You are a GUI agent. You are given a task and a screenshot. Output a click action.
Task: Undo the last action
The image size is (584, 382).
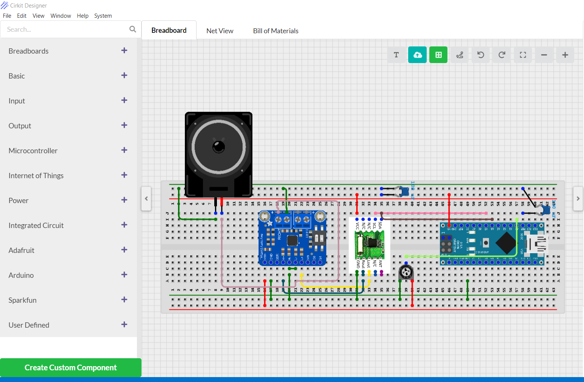pos(480,55)
